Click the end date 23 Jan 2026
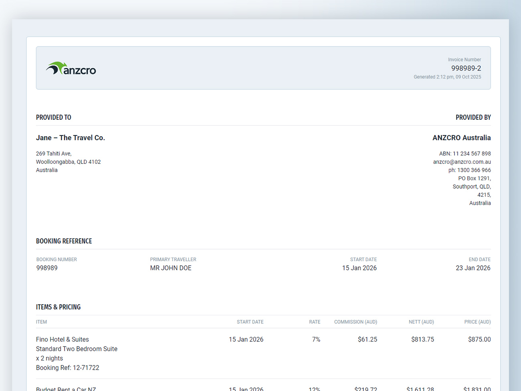 (x=473, y=268)
